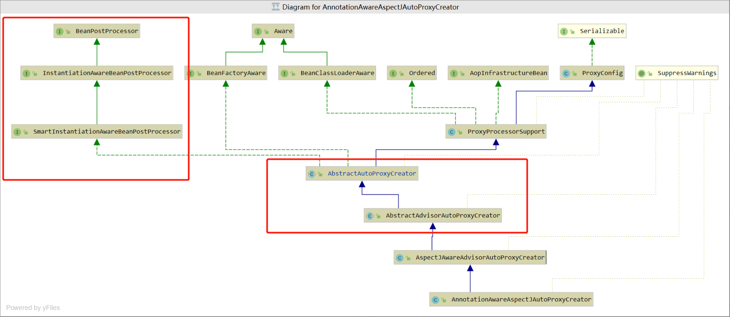Click the interface icon of BeanClassLoaderAware
Viewport: 730px width, 317px height.
284,73
